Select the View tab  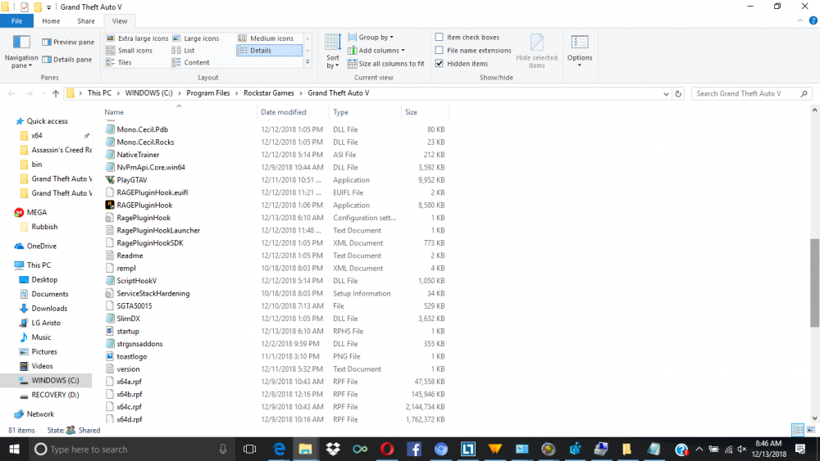pos(119,21)
